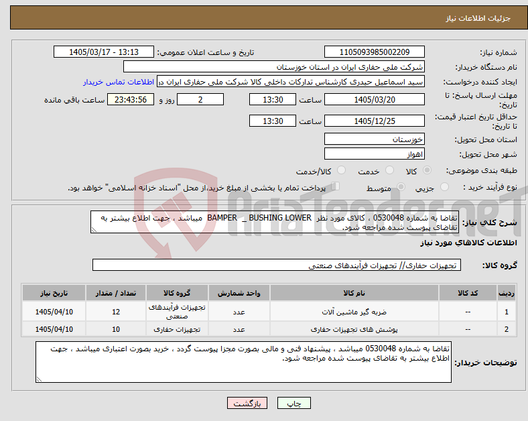
Task: Click the need date in row one
Action: [x=54, y=312]
